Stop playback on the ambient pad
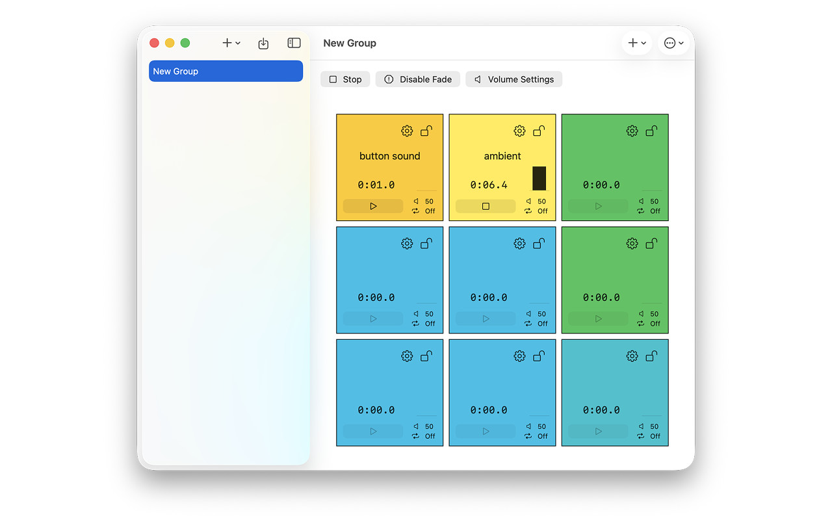832x520 pixels. (486, 206)
